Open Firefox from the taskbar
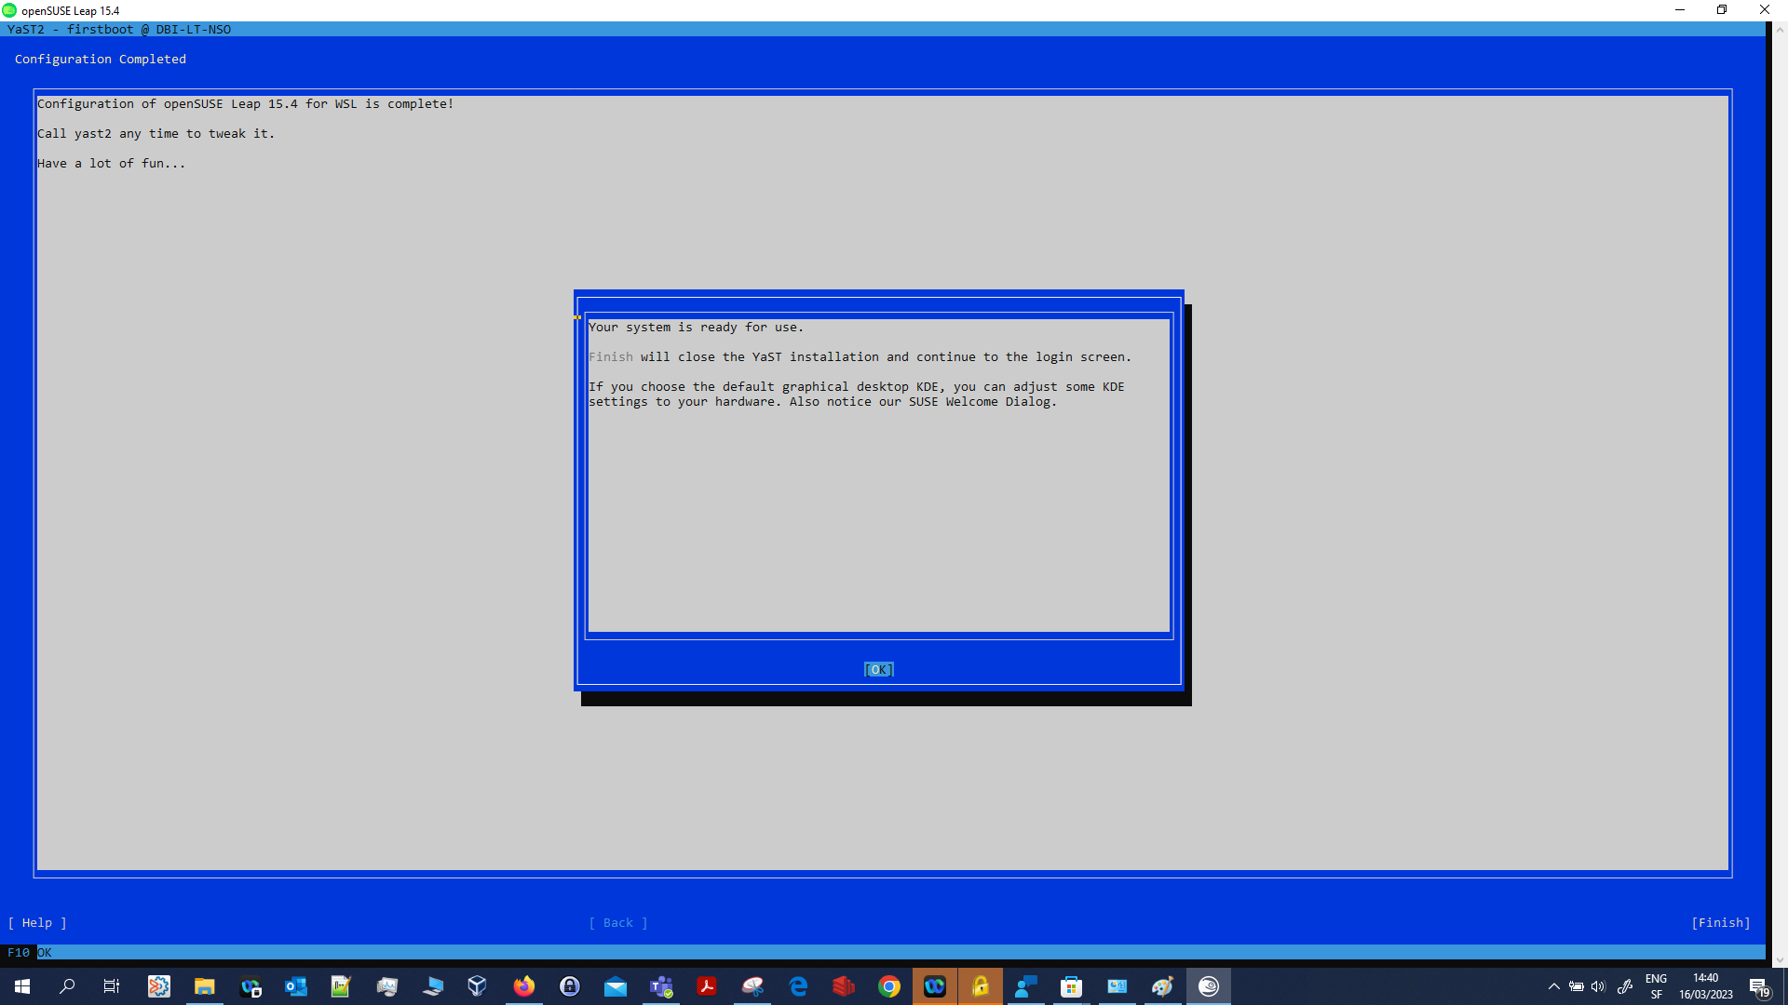This screenshot has height=1005, width=1788. pyautogui.click(x=524, y=986)
